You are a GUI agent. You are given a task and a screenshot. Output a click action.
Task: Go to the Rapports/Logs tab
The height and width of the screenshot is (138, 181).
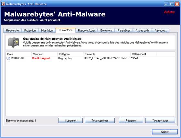point(87,31)
